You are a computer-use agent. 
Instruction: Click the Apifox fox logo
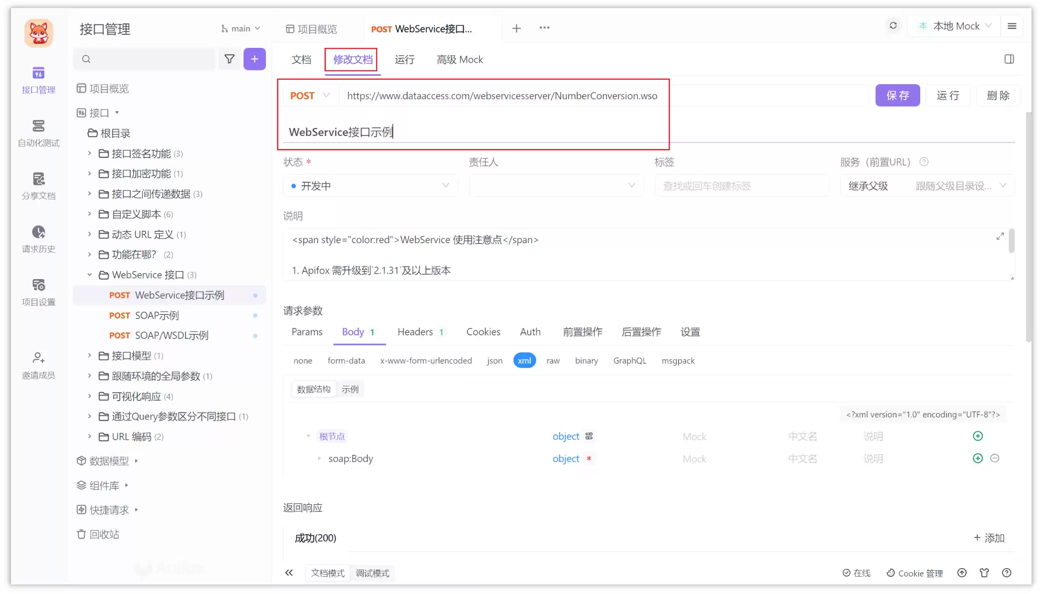point(39,33)
